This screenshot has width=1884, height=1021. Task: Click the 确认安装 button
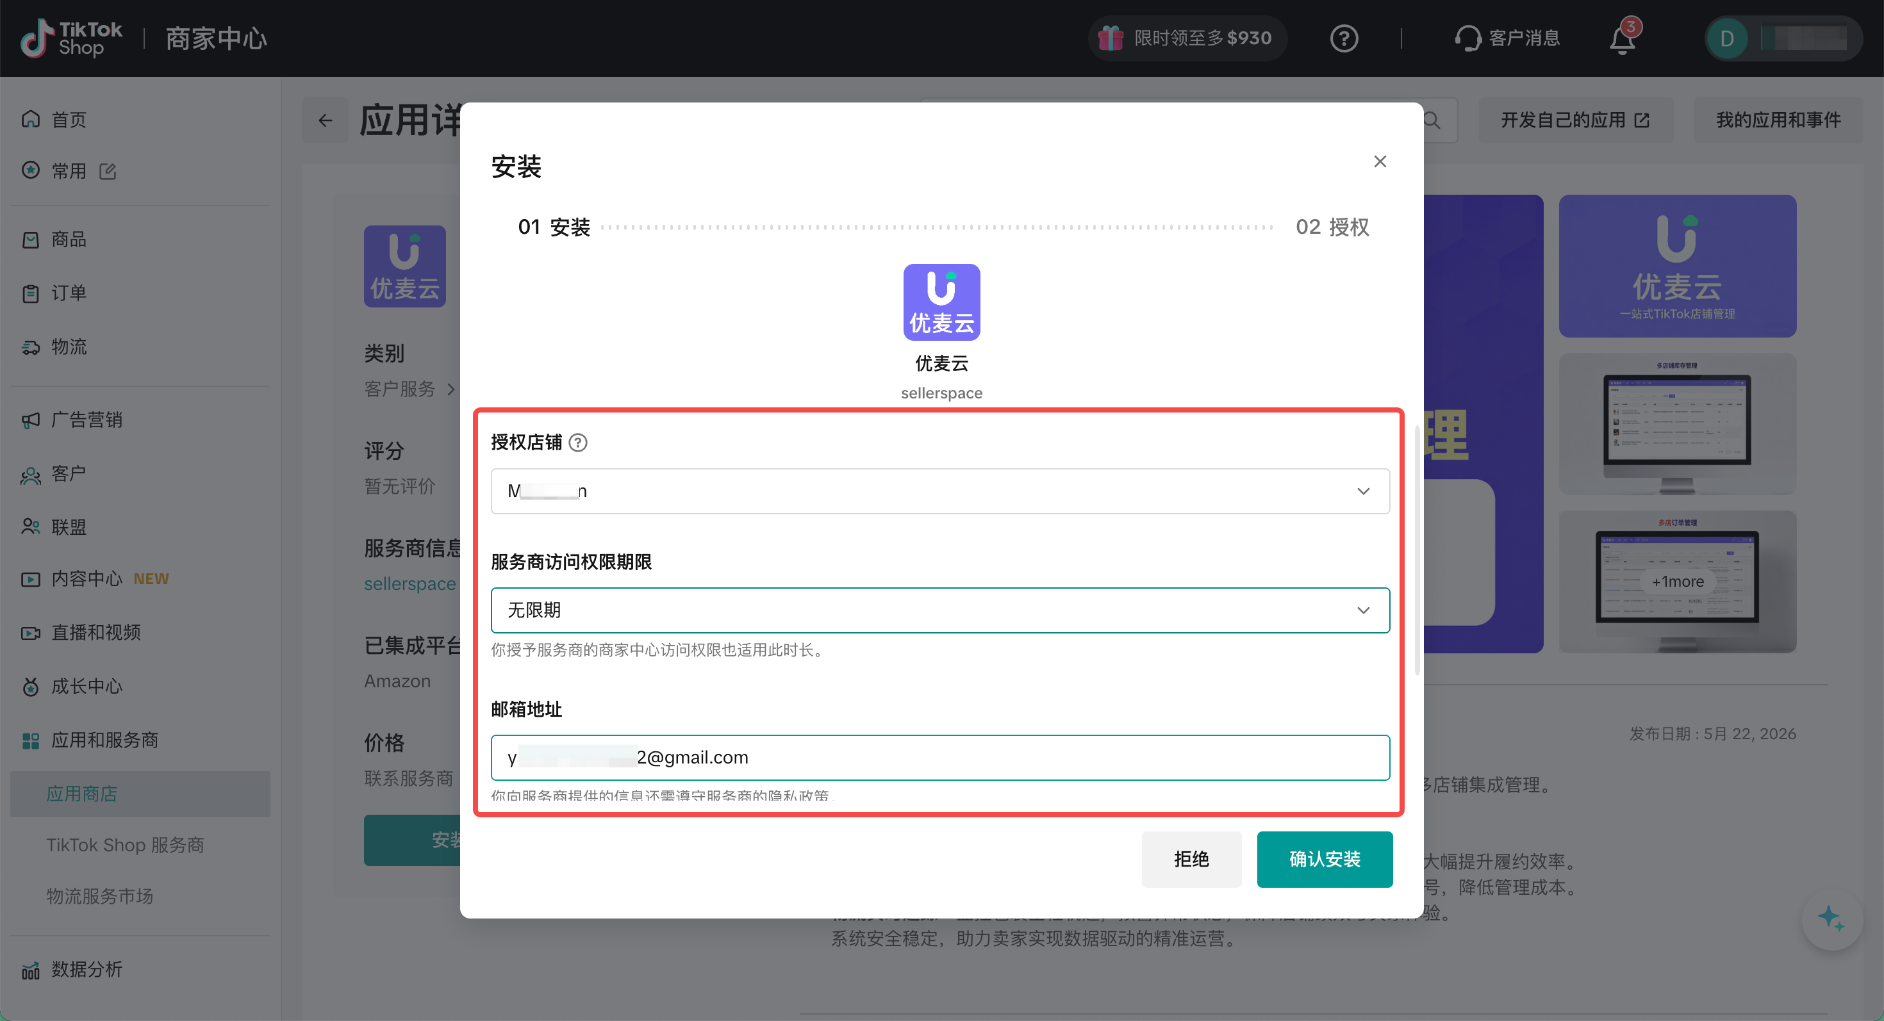(x=1324, y=859)
